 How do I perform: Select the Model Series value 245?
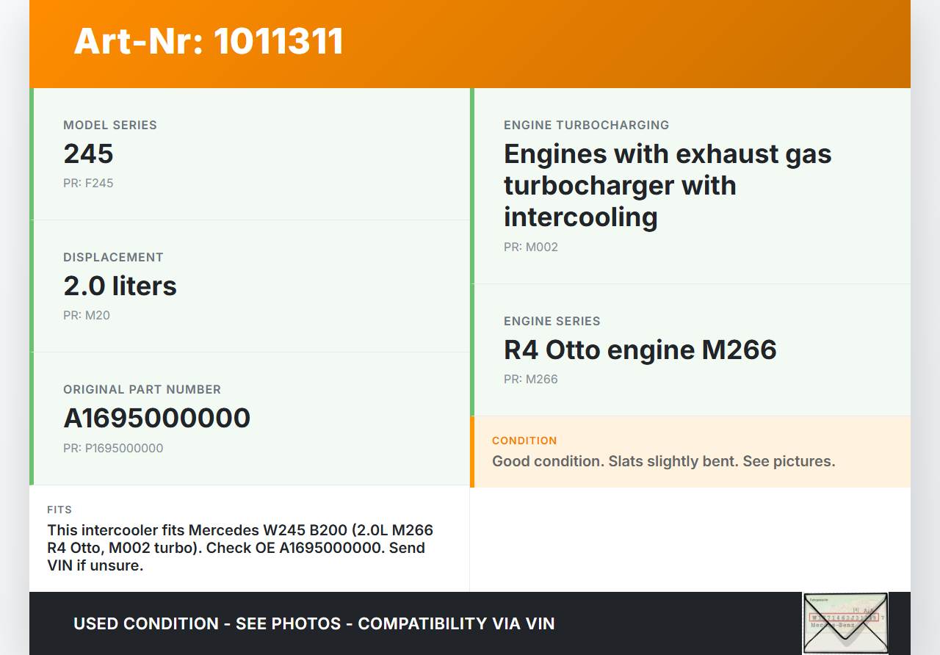(88, 153)
